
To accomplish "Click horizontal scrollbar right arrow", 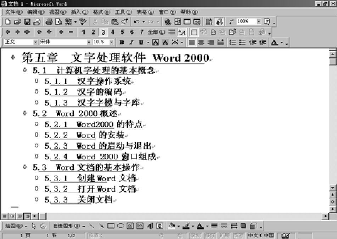I will (325, 216).
